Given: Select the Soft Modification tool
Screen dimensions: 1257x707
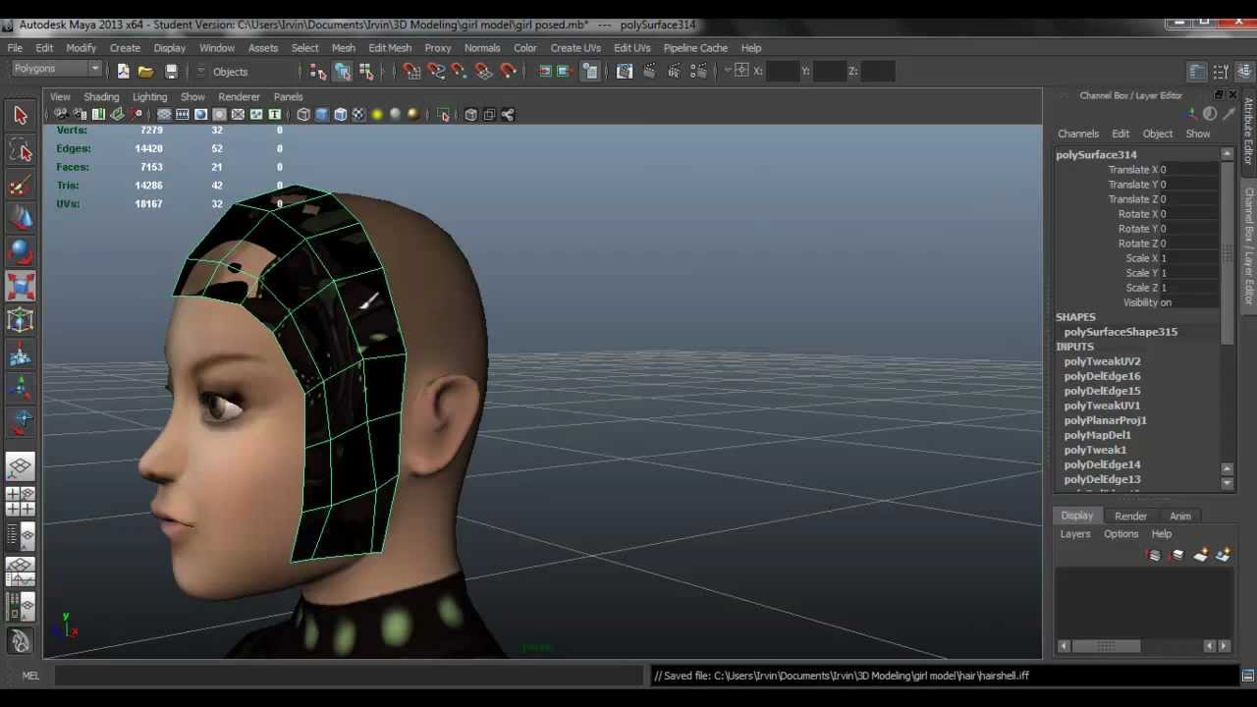Looking at the screenshot, I should tap(21, 354).
